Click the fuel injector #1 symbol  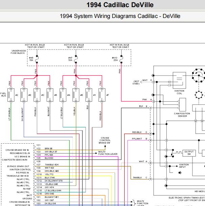(x=89, y=95)
